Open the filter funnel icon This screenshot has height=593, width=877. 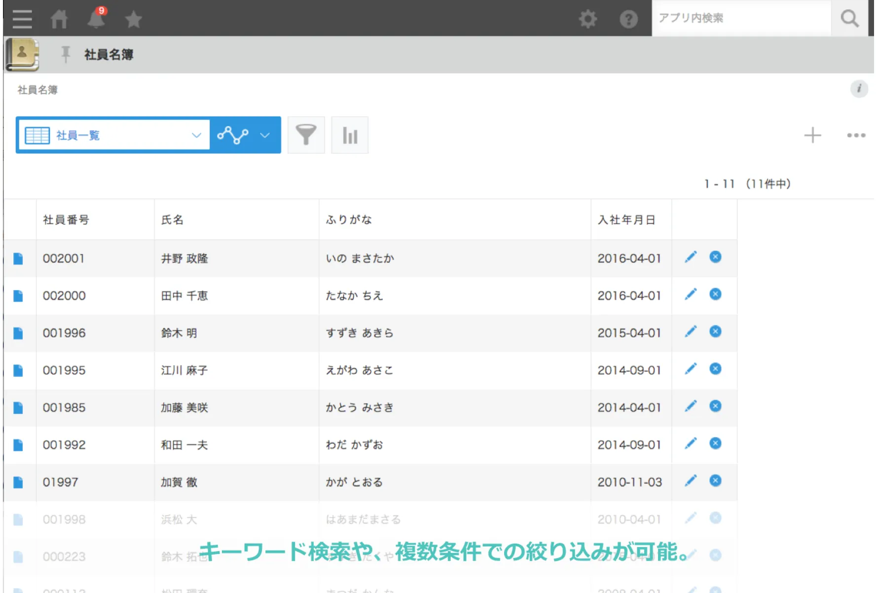(306, 135)
